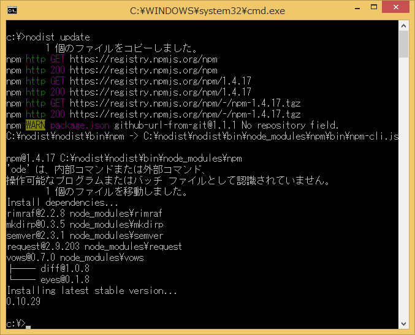The height and width of the screenshot is (335, 415).
Task: Click the 'C:¥nodist¥nodist¥bin¥npm ->' path line
Action: click(202, 137)
